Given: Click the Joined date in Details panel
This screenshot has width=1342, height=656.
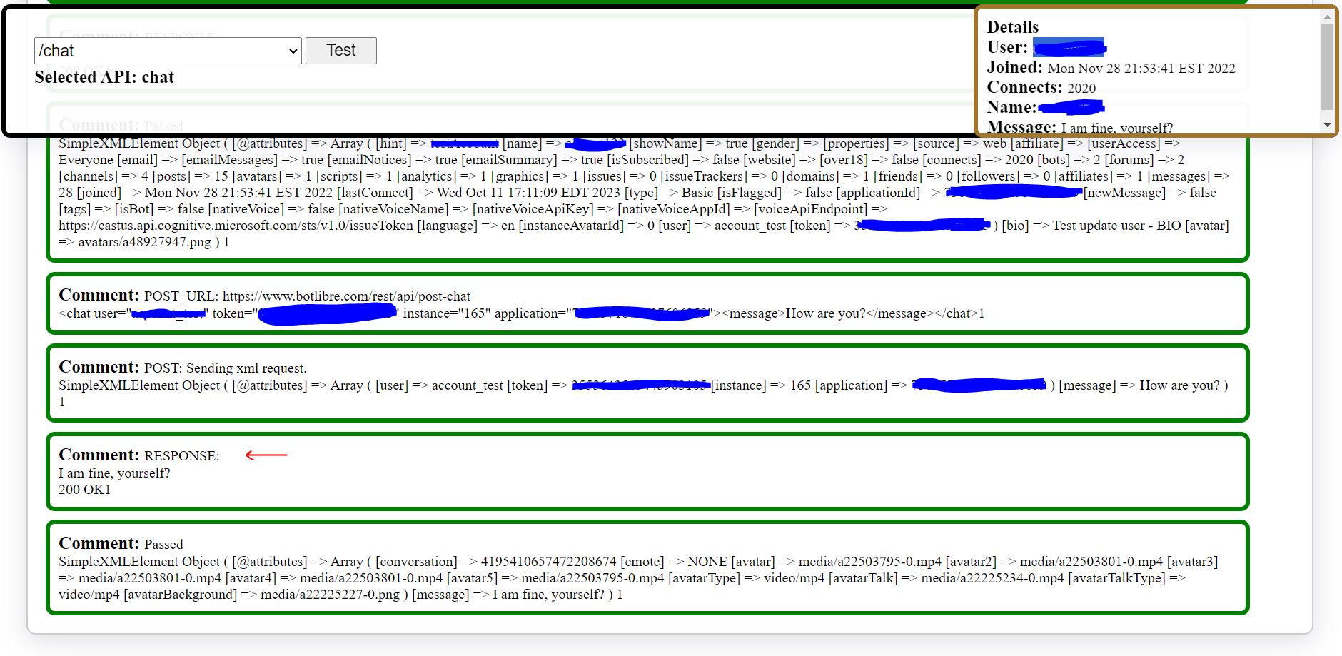Looking at the screenshot, I should pyautogui.click(x=1141, y=69).
